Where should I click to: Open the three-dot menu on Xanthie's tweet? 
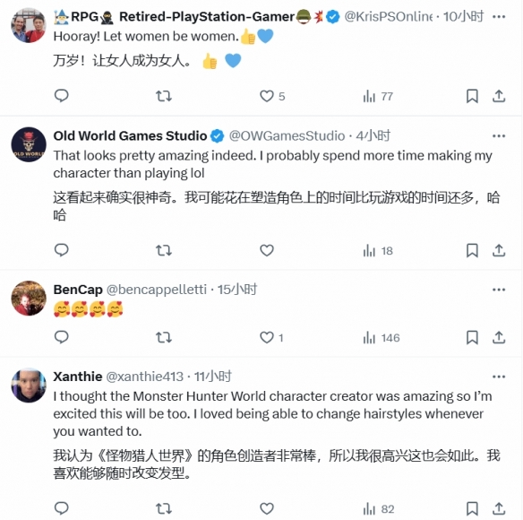(499, 377)
